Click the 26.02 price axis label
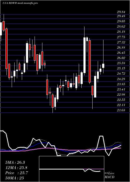 click(121, 58)
